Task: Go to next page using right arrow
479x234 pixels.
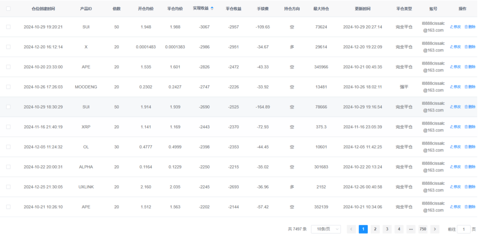Action: pyautogui.click(x=435, y=229)
